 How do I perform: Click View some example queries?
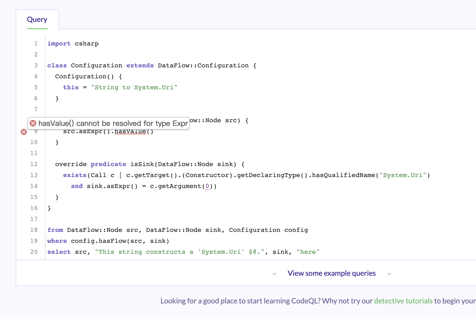(331, 273)
